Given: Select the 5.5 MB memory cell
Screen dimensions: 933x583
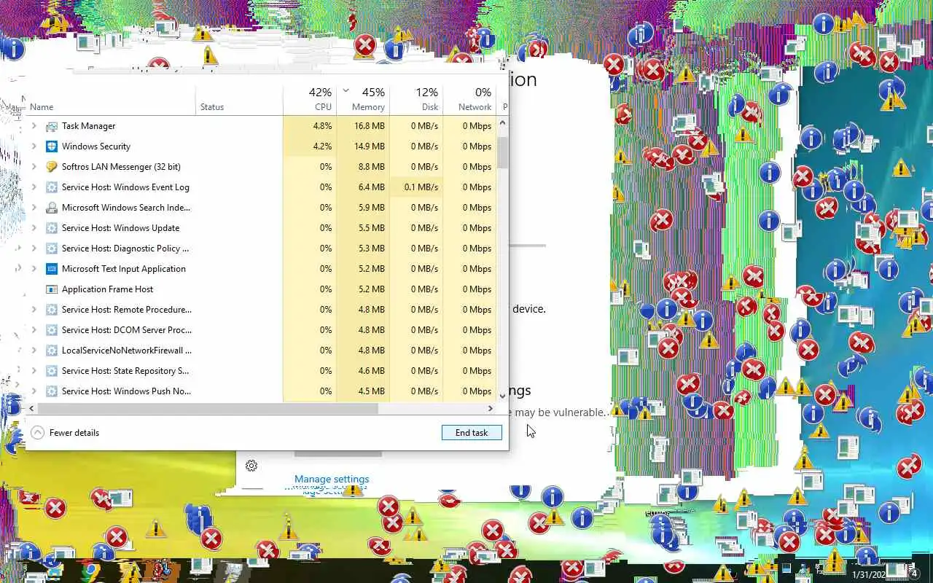Looking at the screenshot, I should point(363,228).
